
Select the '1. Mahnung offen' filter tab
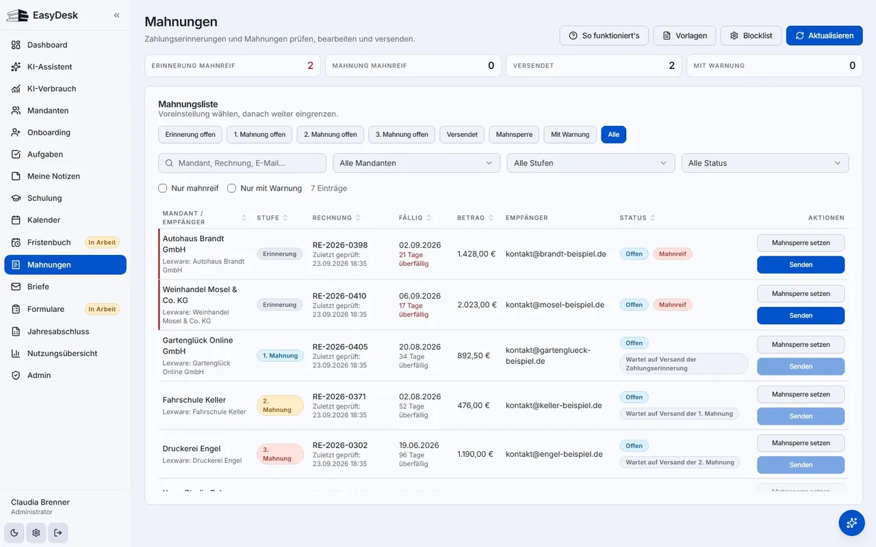coord(259,135)
